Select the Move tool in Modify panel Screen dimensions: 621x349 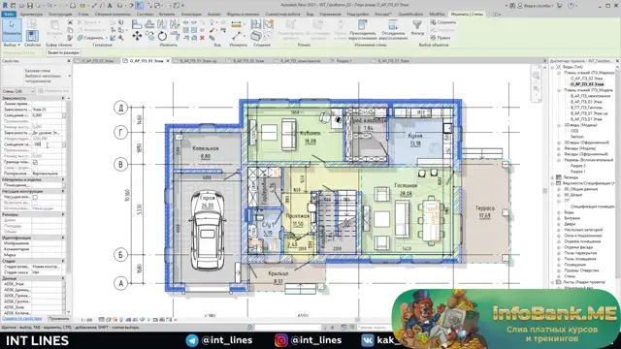(x=137, y=36)
